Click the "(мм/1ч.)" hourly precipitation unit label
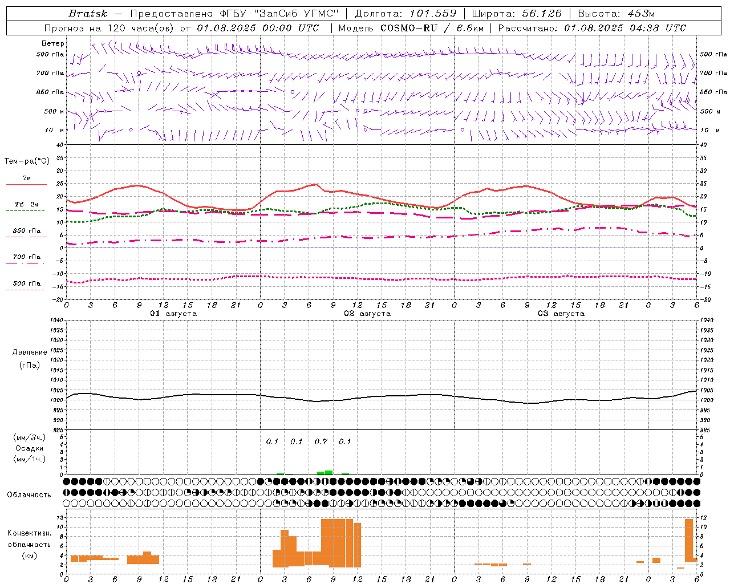 tap(30, 459)
